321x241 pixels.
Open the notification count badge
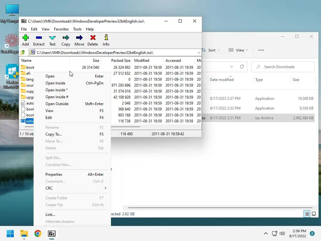pyautogui.click(x=312, y=233)
